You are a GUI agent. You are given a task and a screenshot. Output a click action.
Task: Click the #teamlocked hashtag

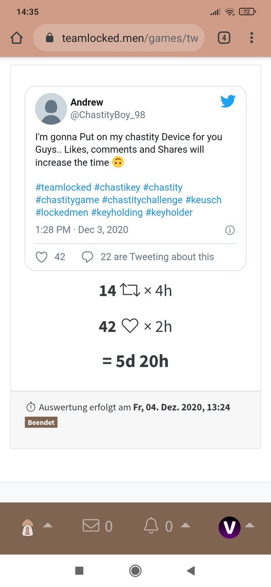63,187
